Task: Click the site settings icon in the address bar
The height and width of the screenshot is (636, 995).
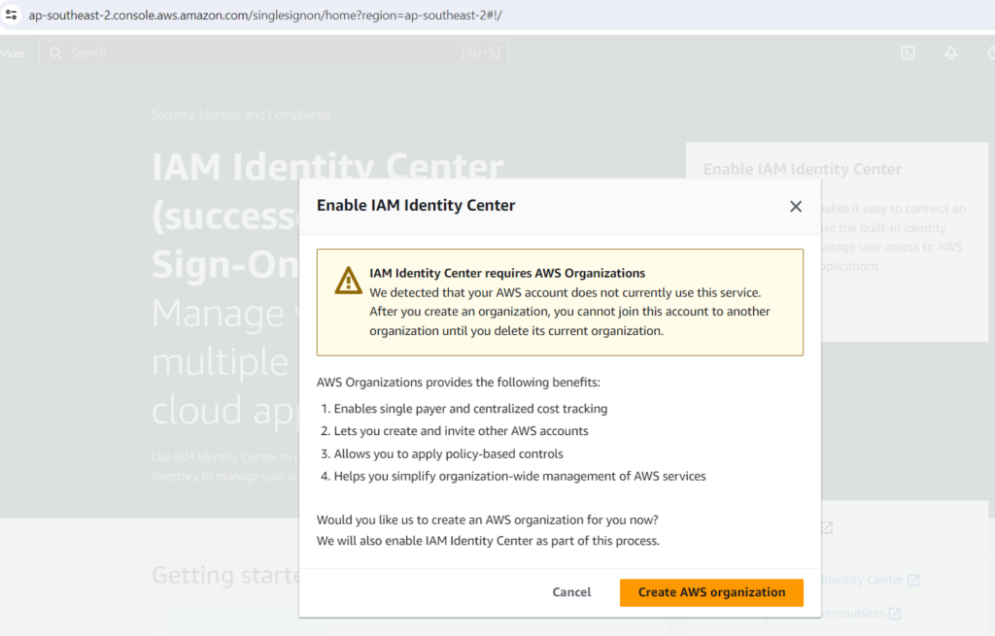Action: 11,17
